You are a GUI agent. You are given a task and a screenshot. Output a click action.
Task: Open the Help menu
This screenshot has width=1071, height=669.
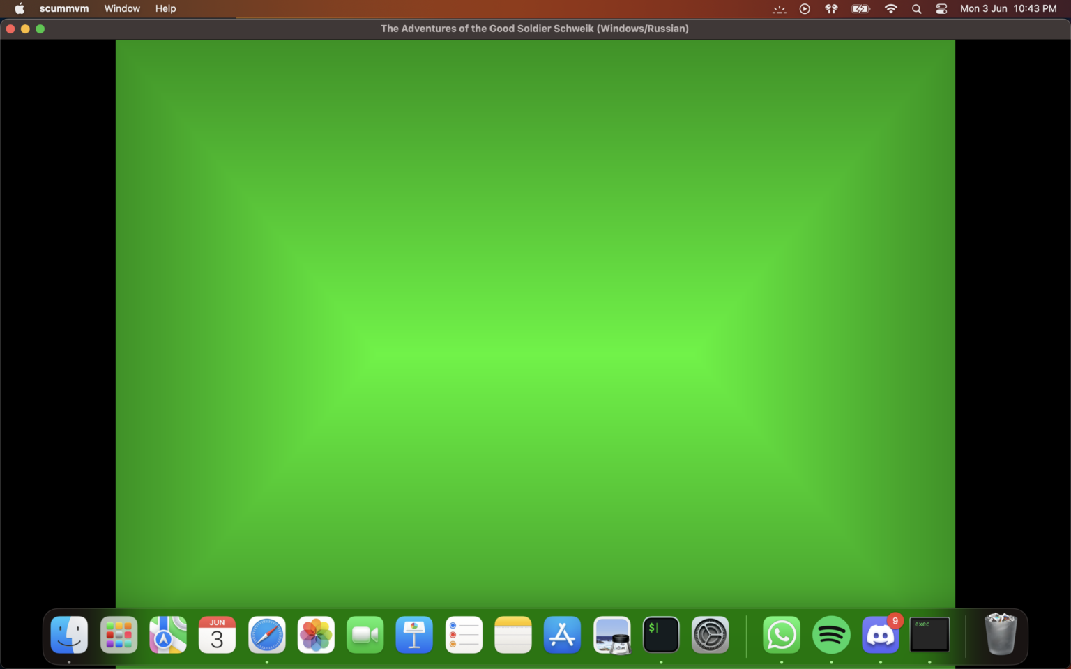coord(165,8)
